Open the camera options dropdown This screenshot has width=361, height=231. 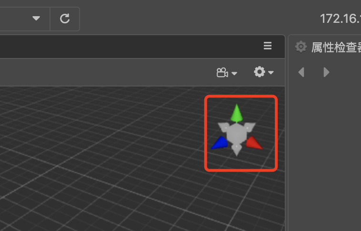click(227, 73)
